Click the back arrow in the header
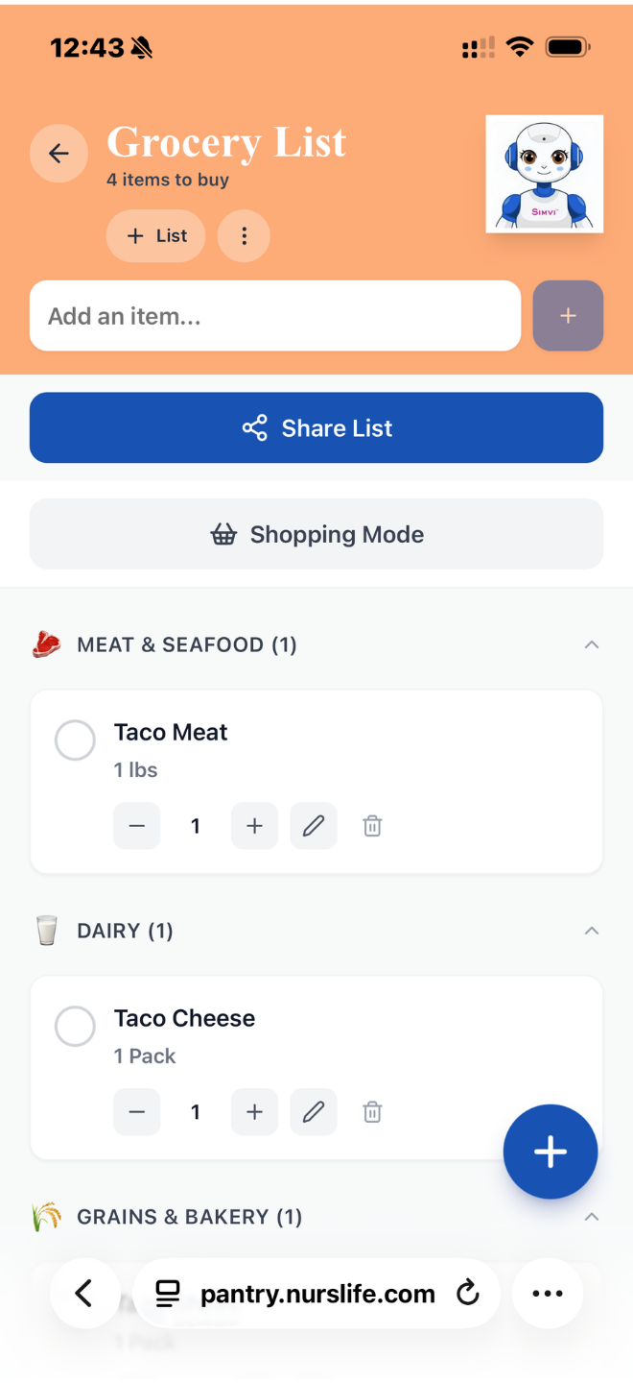The image size is (633, 1383). coord(59,153)
